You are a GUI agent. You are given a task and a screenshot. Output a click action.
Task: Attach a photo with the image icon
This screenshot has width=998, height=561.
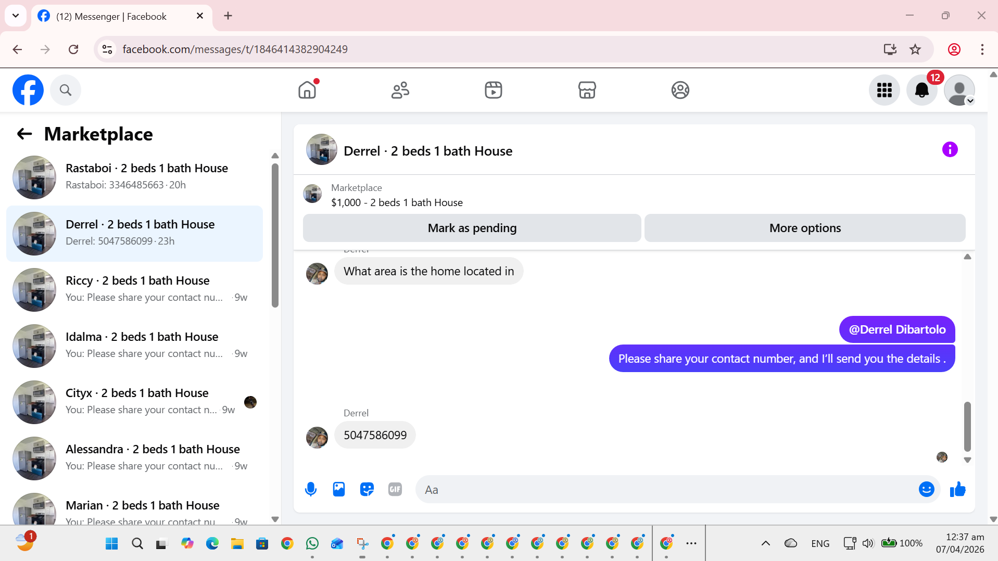(x=339, y=489)
